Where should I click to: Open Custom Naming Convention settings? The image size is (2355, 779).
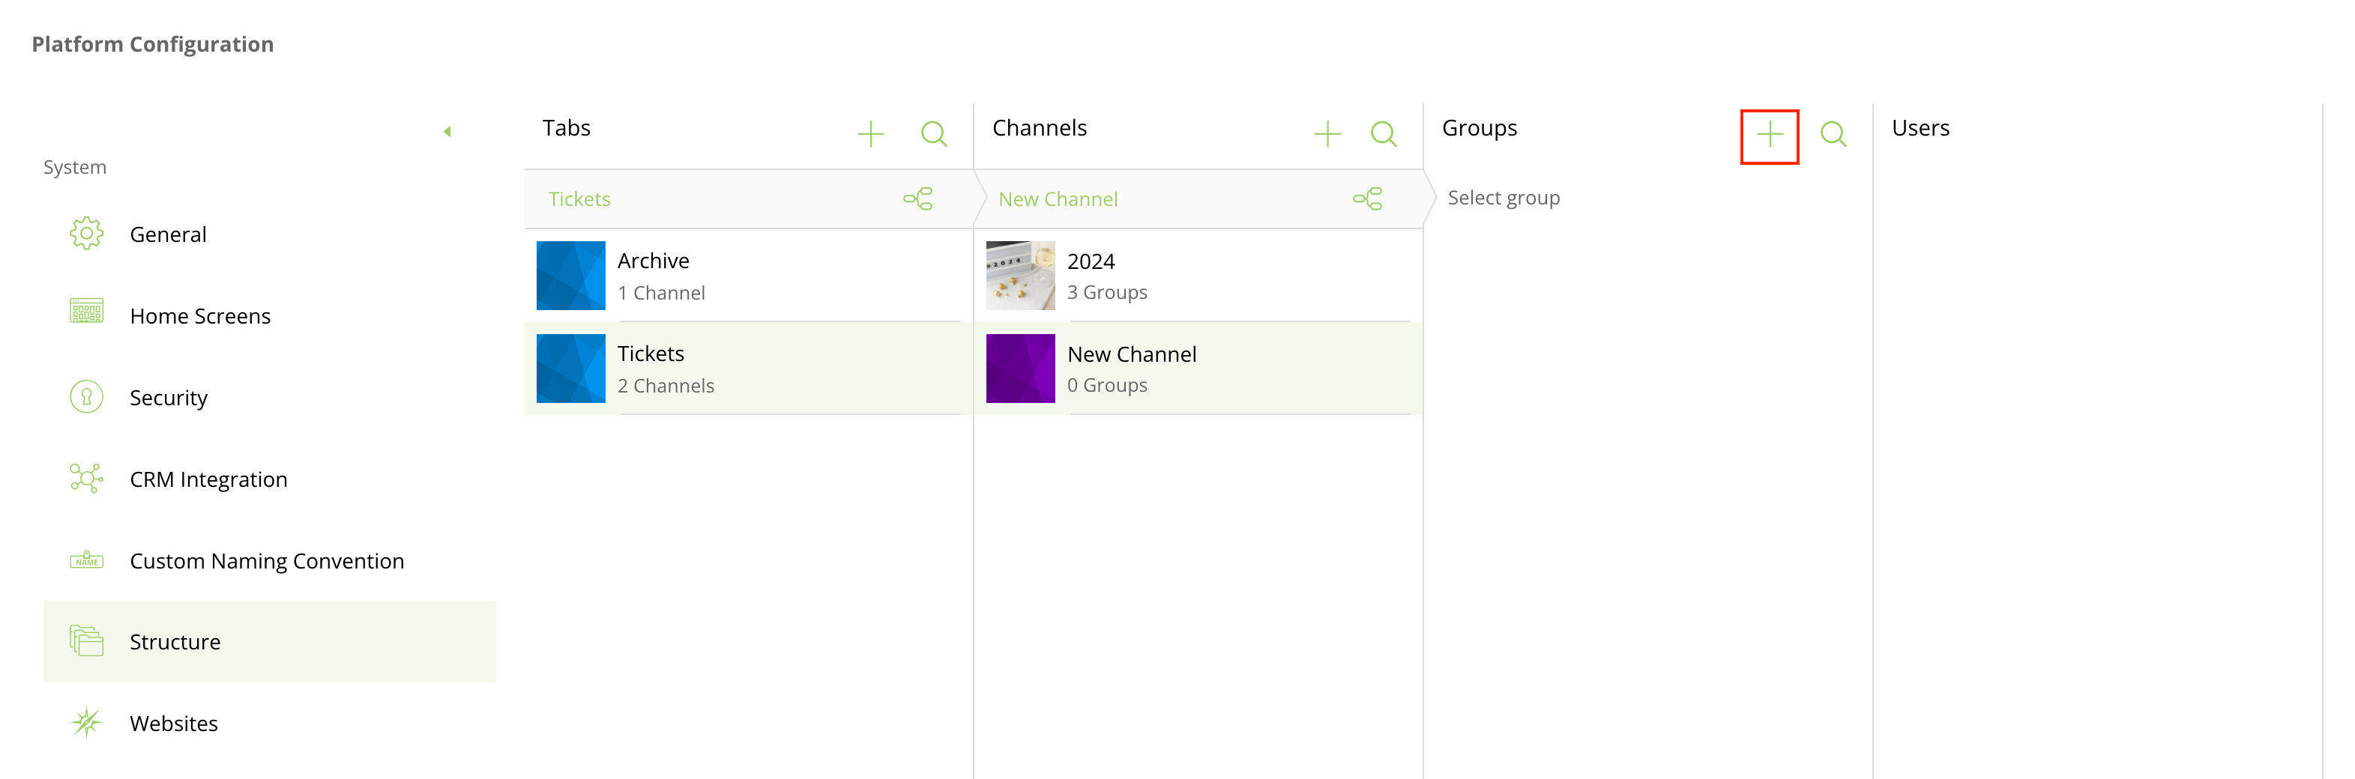(x=266, y=561)
